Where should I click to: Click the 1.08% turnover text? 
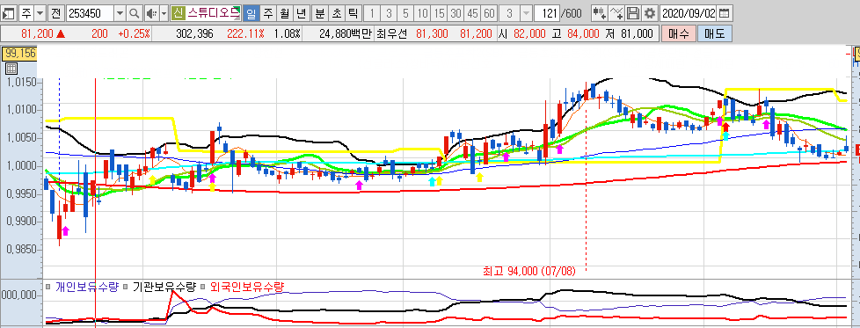coord(287,34)
